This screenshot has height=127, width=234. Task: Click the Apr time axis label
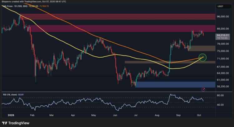73,115
